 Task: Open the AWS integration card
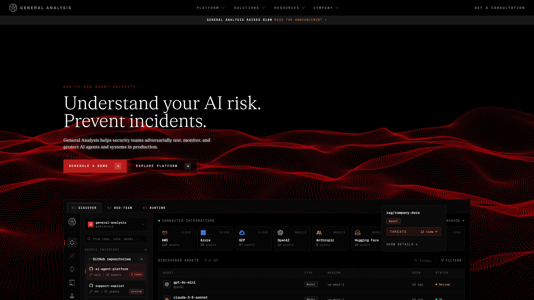(x=176, y=239)
